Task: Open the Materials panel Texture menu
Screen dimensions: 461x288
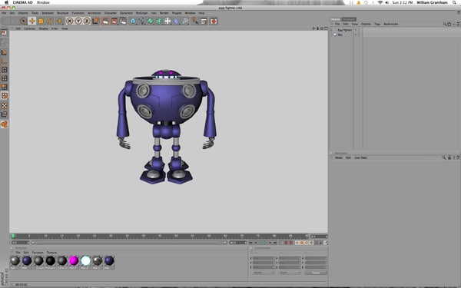Action: (51, 253)
